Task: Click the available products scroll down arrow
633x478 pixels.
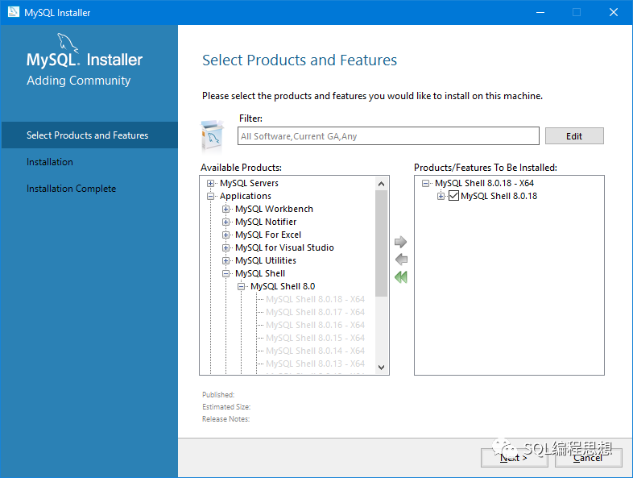Action: coord(381,368)
